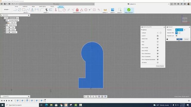Apply the Curvature constraint

(x=99, y=10)
